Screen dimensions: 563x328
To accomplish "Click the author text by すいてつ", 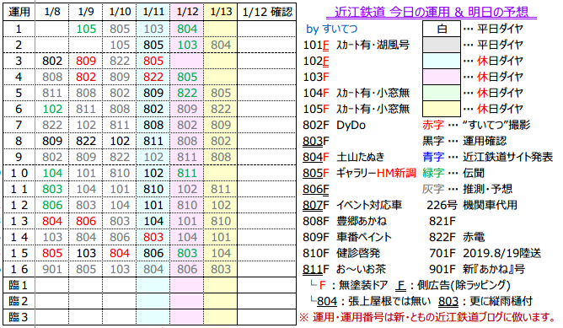I will (332, 29).
